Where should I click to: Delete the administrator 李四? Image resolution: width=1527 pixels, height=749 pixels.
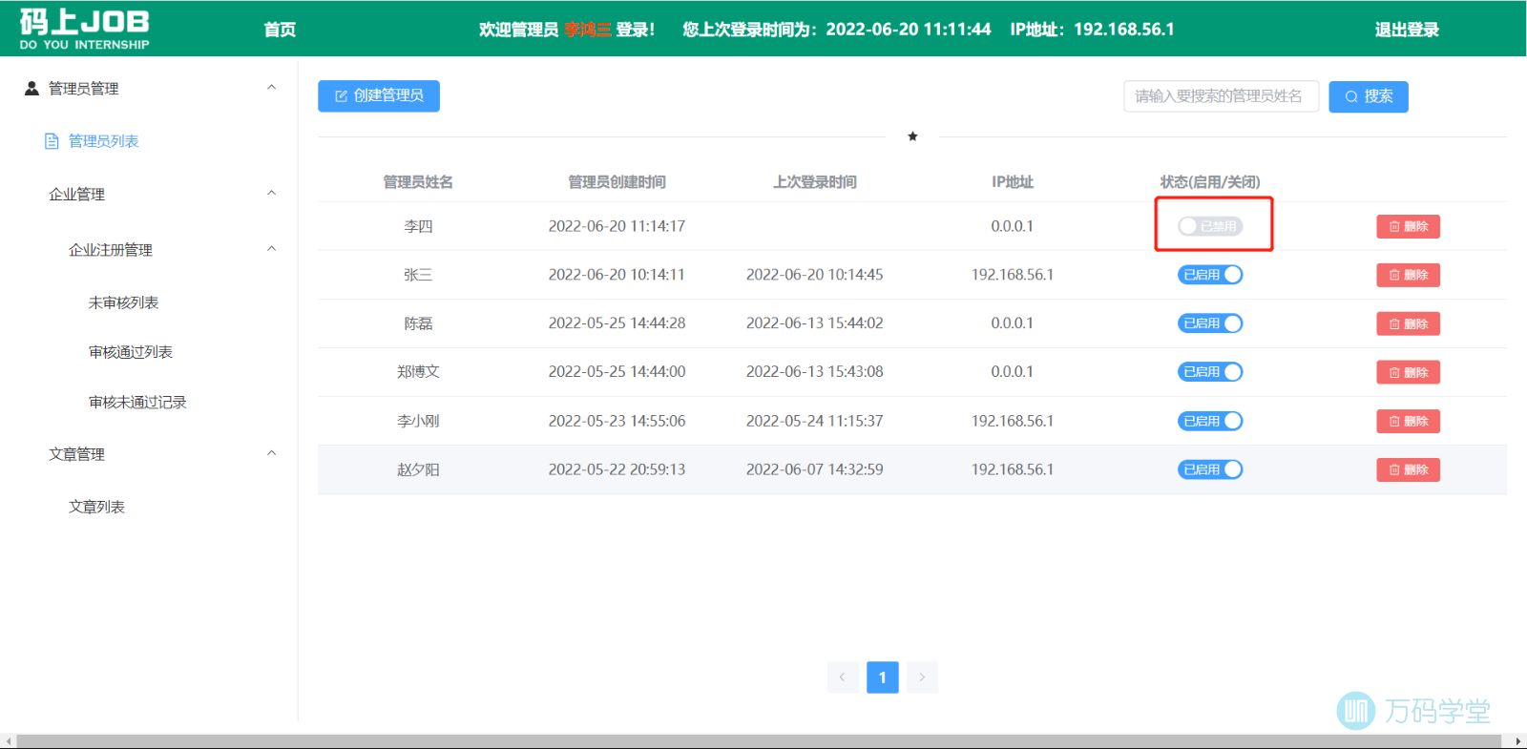(x=1408, y=226)
